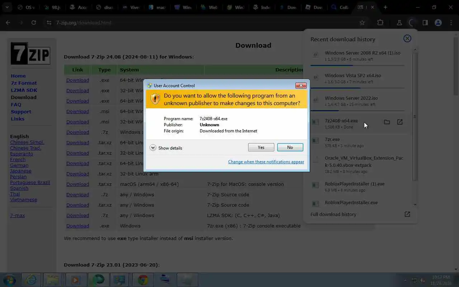Expand Show details in UAC dialog
This screenshot has width=459, height=287.
point(166,148)
